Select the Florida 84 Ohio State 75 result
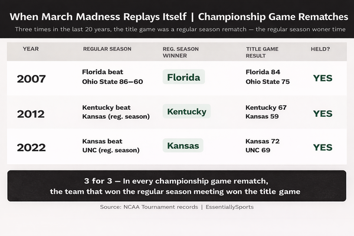 pos(267,77)
